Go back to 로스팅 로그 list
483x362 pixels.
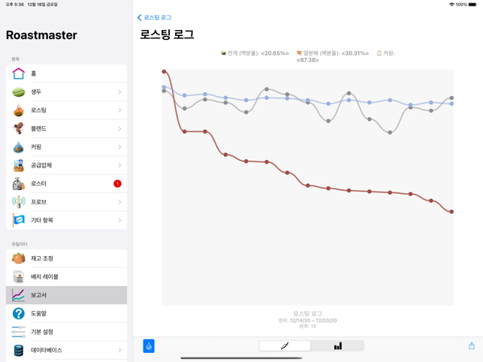(154, 17)
